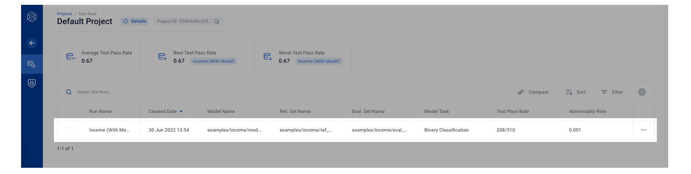Toggle the select-all header checkbox

pos(69,111)
